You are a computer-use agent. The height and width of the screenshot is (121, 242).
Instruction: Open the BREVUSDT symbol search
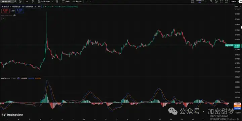coord(6,1)
